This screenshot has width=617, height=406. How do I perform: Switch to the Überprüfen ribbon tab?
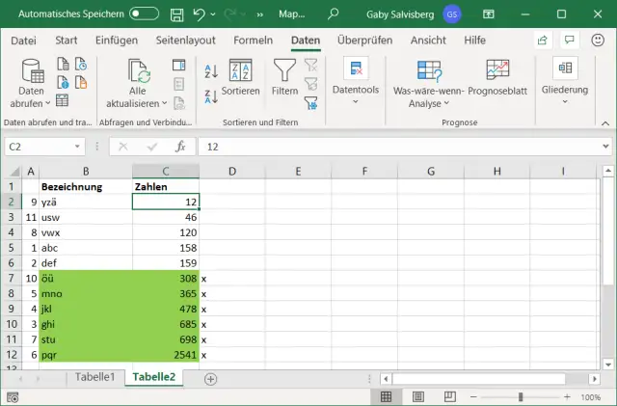pyautogui.click(x=365, y=41)
